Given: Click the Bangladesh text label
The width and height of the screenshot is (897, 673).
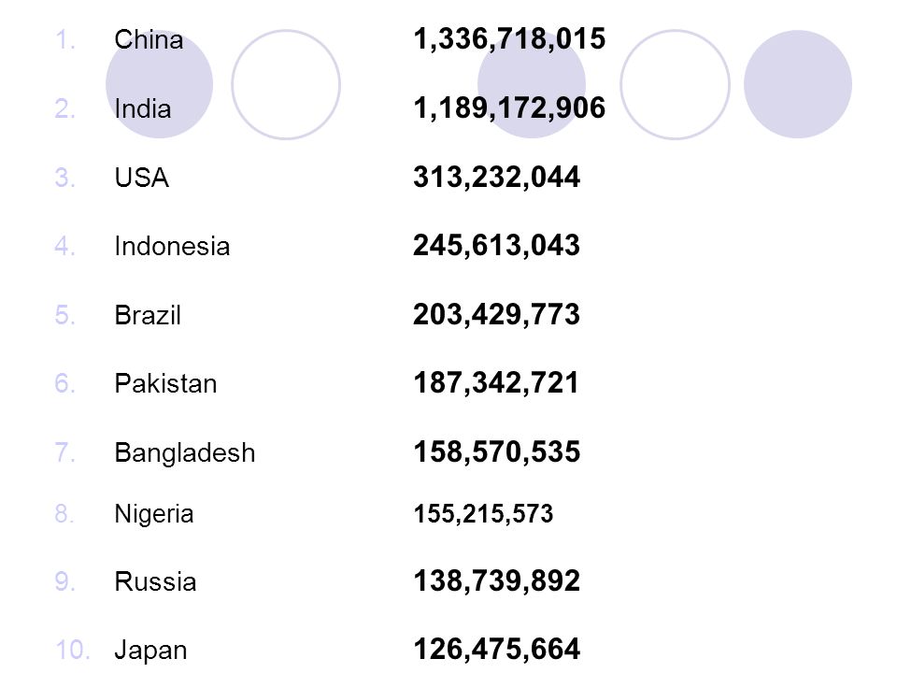Looking at the screenshot, I should point(185,452).
